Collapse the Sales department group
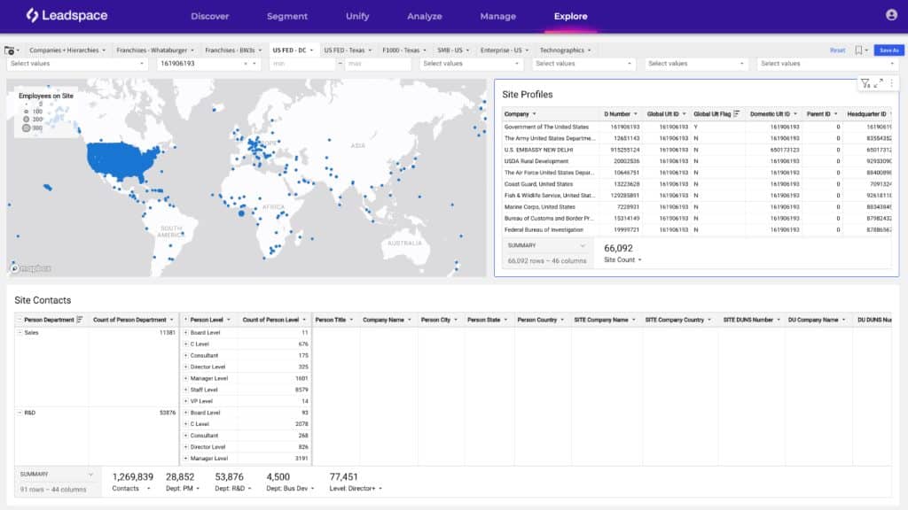908x510 pixels. tap(20, 333)
